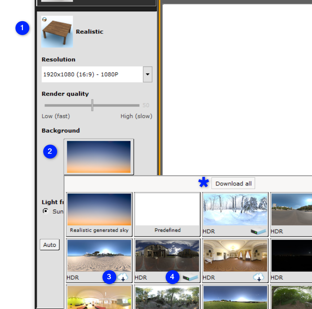Download the beach HDR via cloud icon
Viewport: 312px width, 309px height.
pos(122,277)
